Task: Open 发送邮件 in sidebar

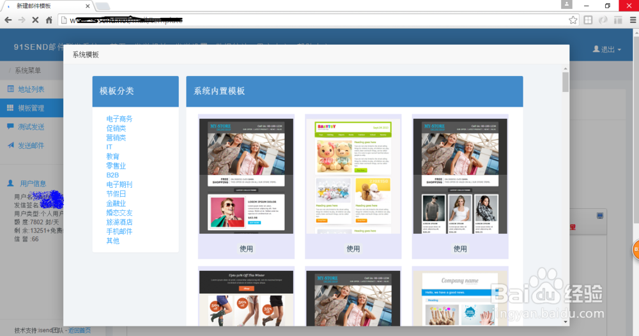Action: coord(31,146)
